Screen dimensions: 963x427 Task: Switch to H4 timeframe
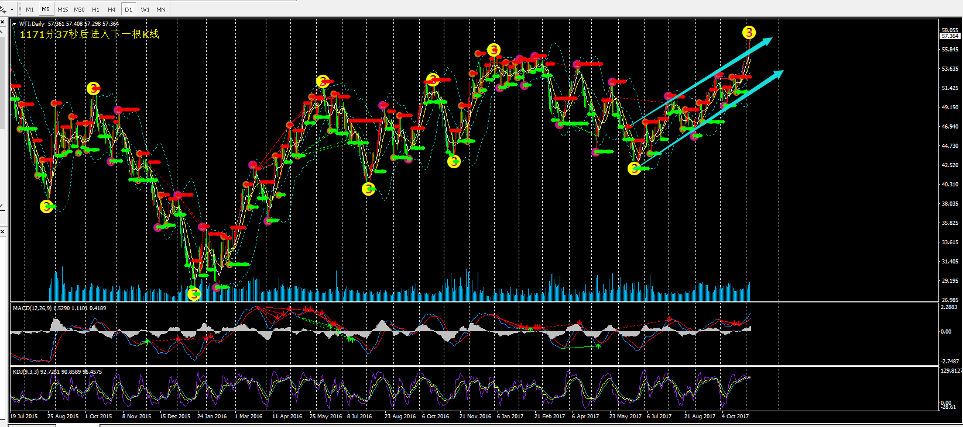click(x=112, y=9)
